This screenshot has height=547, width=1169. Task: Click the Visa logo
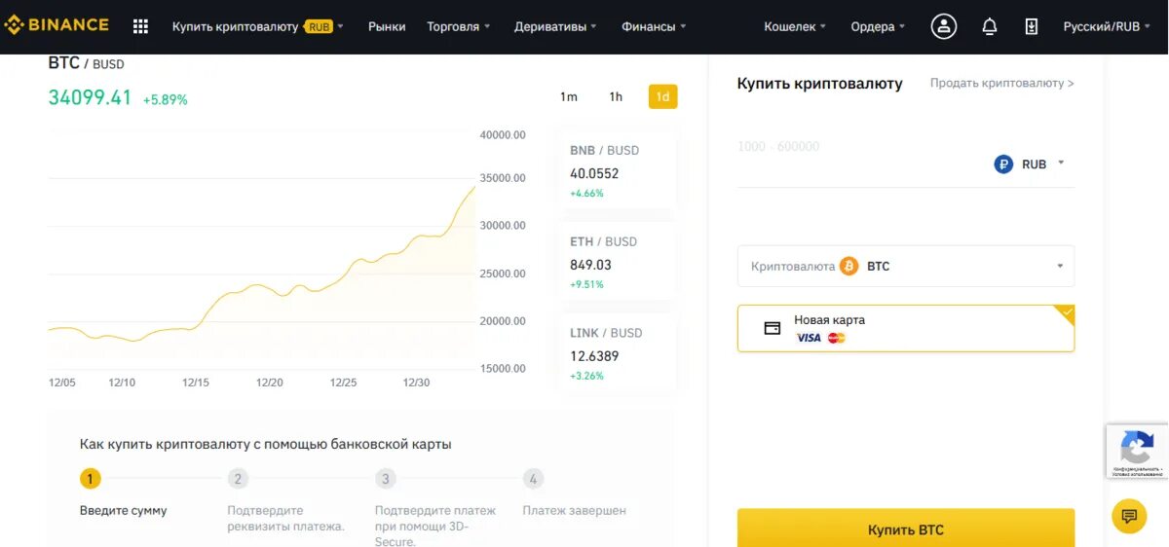pos(809,338)
